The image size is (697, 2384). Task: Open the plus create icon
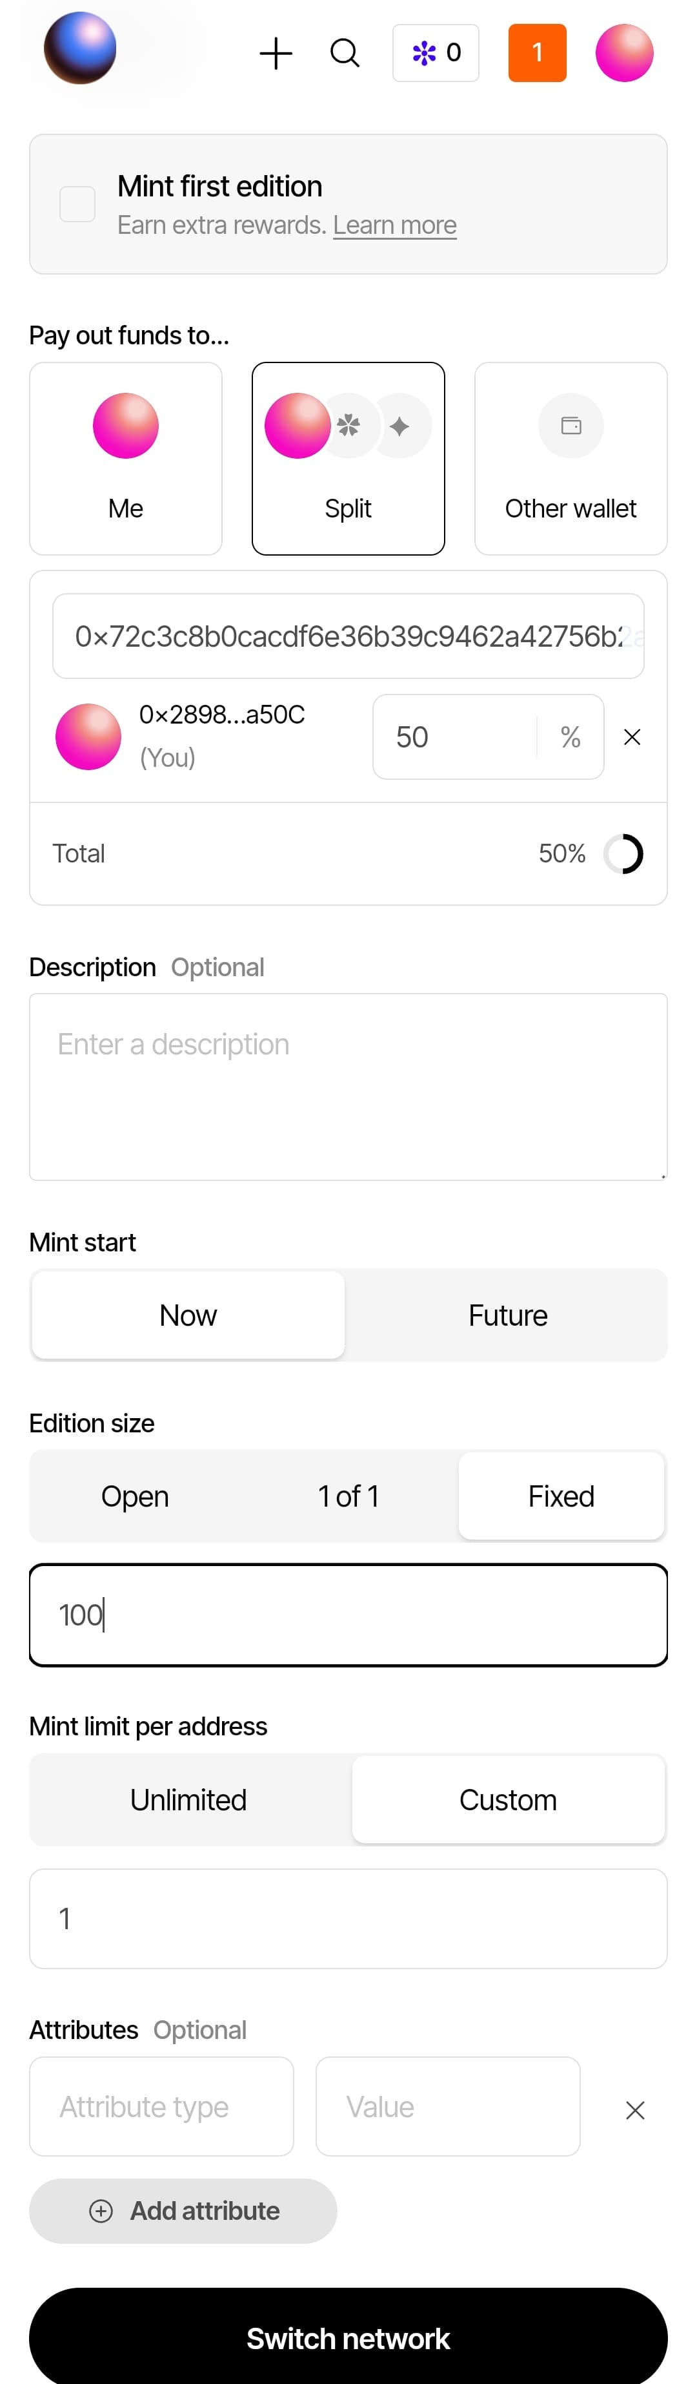click(x=276, y=54)
